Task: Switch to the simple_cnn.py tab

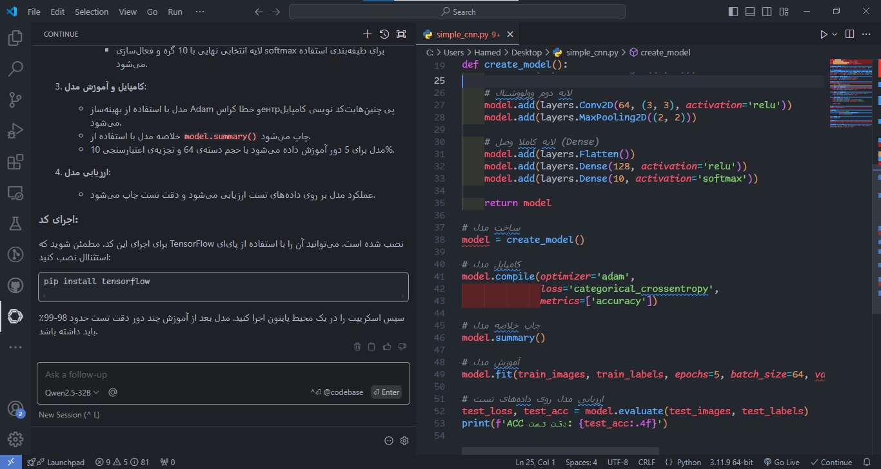Action: pyautogui.click(x=462, y=35)
